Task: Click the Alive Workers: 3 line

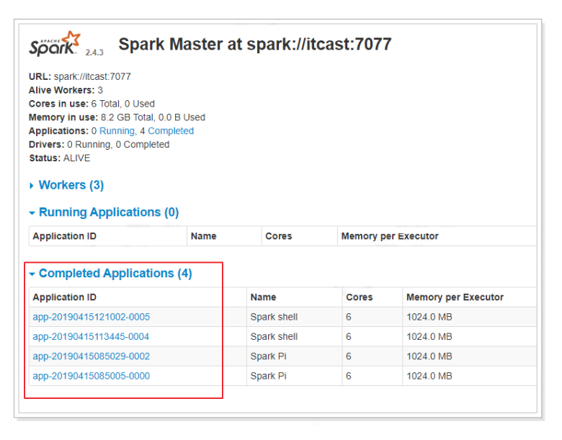Action: point(66,90)
